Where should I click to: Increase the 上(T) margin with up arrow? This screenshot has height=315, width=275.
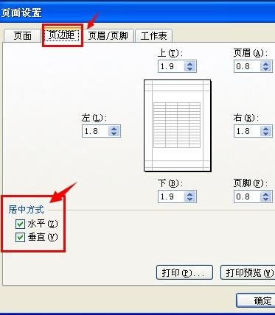[x=189, y=64]
